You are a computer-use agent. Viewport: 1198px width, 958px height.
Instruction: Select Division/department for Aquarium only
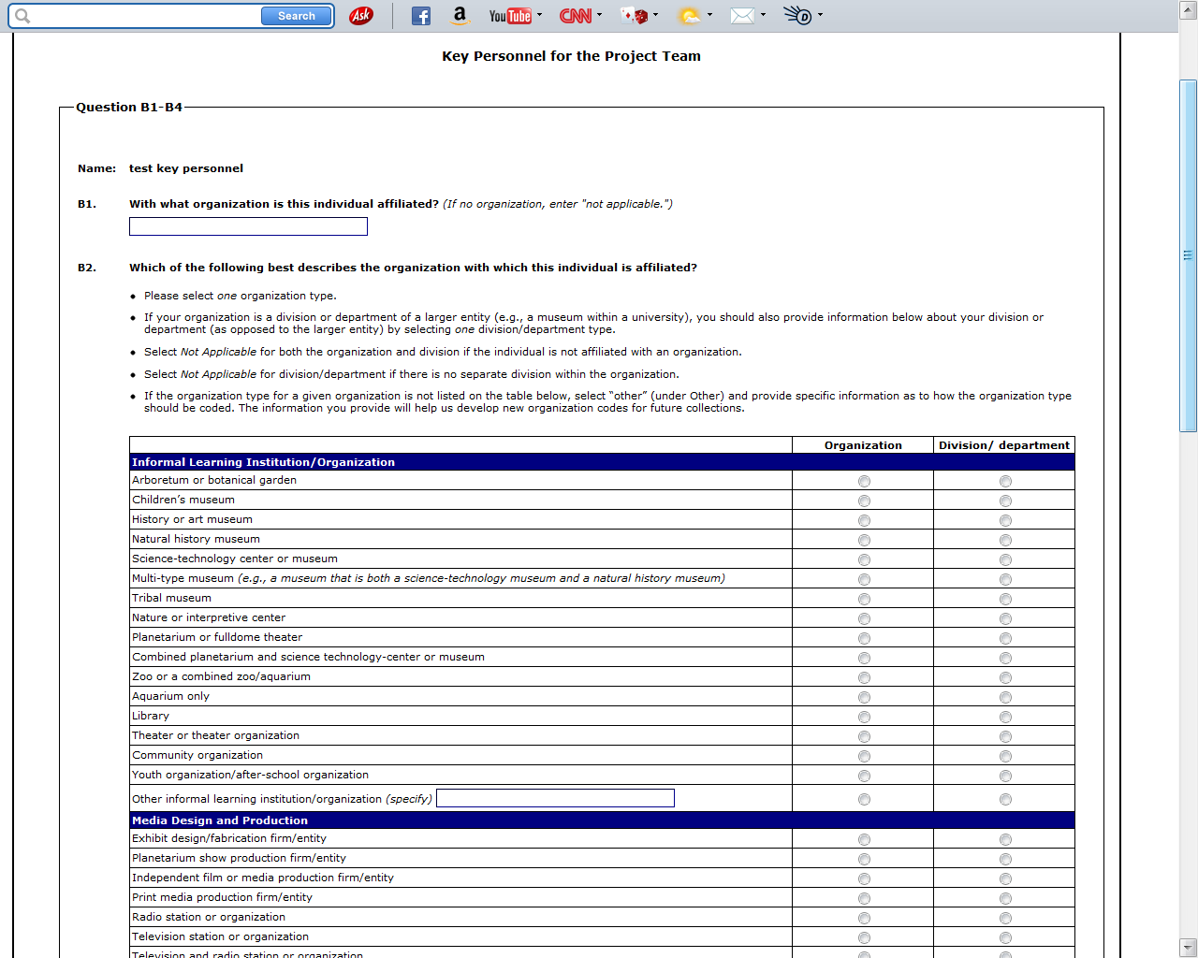[1005, 697]
